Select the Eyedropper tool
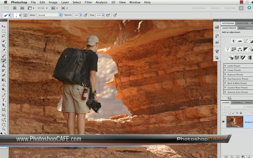 (x=3, y=51)
